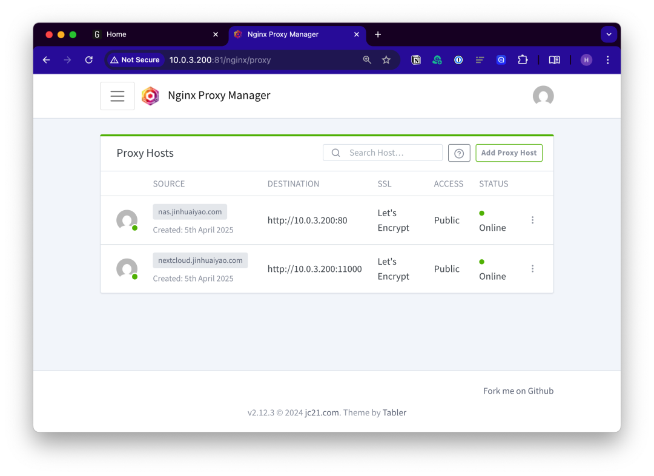Screen dimensions: 654x476
Task: Click the Online indicator for nextcloud host
Action: click(x=481, y=262)
